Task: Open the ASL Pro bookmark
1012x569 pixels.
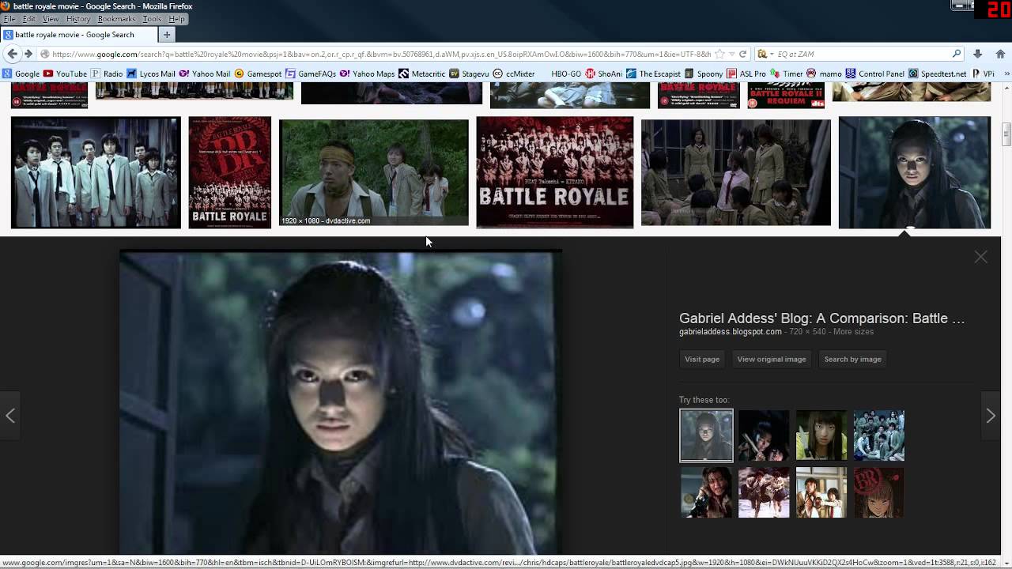Action: (x=746, y=73)
